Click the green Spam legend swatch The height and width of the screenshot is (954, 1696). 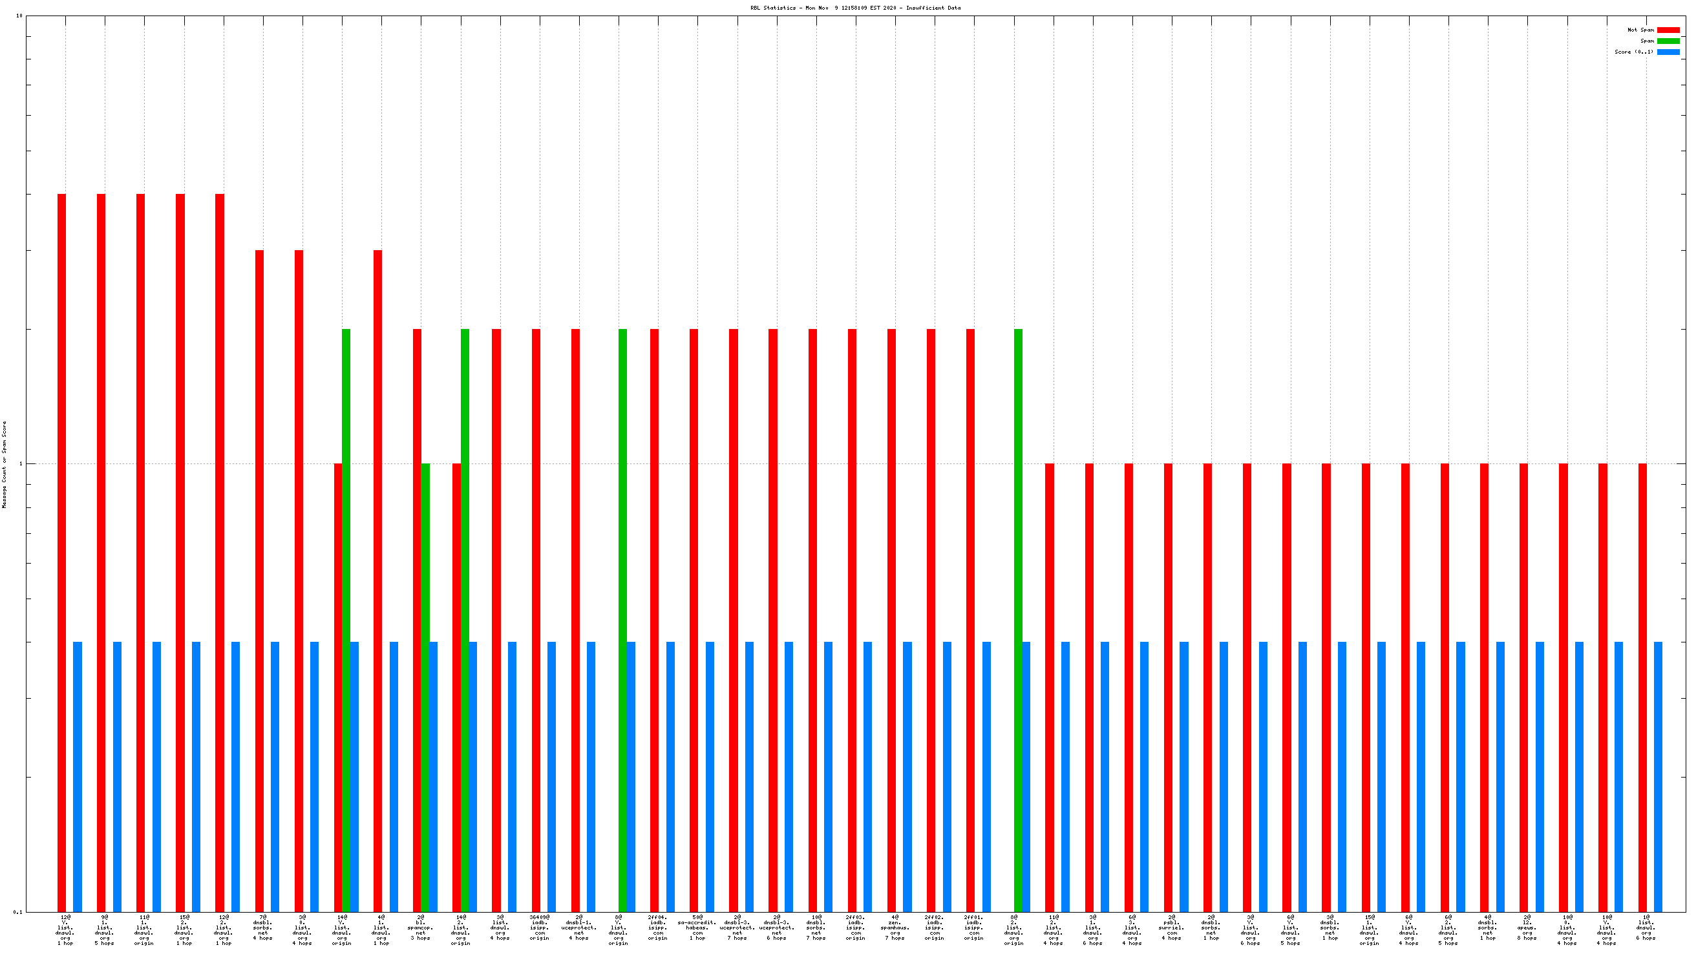pos(1668,41)
